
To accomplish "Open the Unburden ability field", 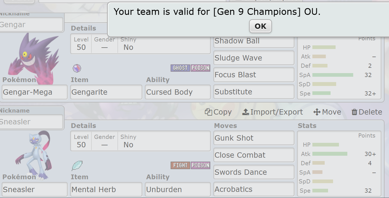I will point(178,190).
